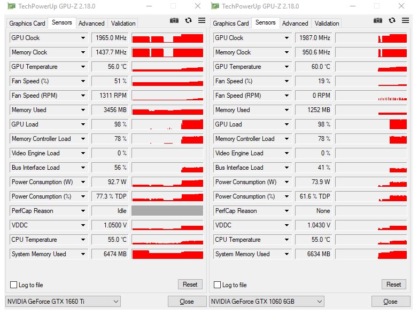Click GPU-Z app icon in left window title bar

coord(11,6)
